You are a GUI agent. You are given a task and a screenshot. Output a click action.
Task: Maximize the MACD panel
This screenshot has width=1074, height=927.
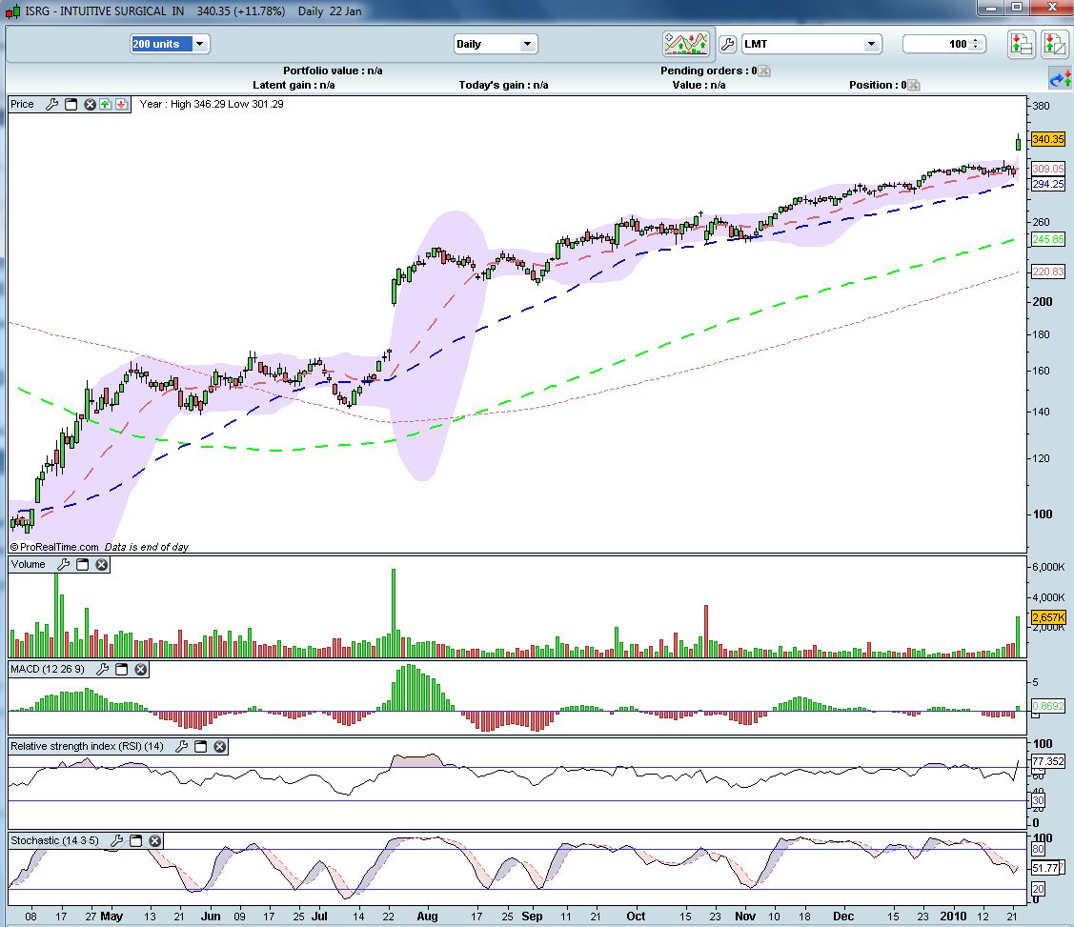[121, 669]
